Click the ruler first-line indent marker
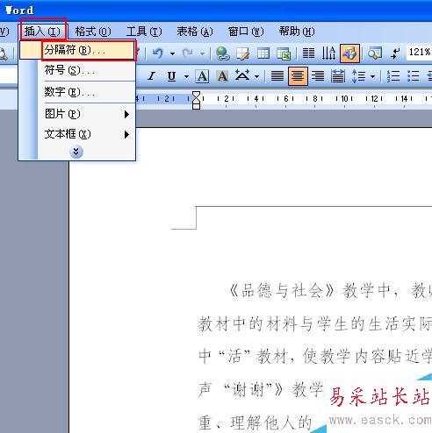 197,95
